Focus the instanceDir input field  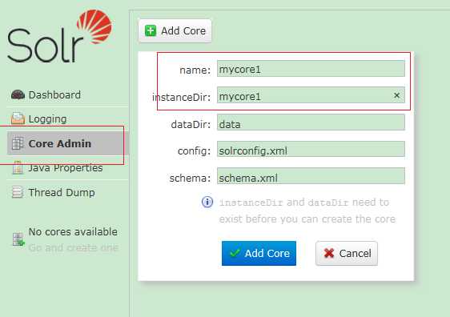tap(311, 95)
